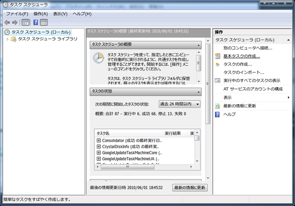Select タスク スケジューラ ライブラリ folder
The width and height of the screenshot is (295, 206).
click(x=47, y=39)
